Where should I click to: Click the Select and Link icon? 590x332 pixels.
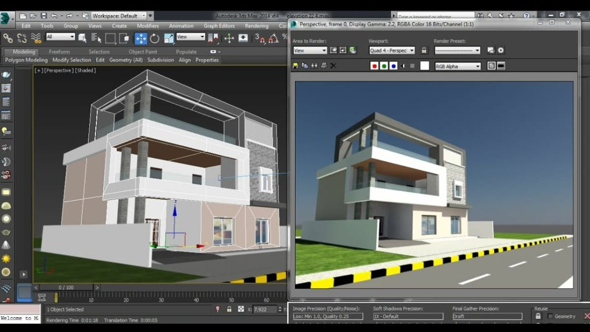coord(8,37)
